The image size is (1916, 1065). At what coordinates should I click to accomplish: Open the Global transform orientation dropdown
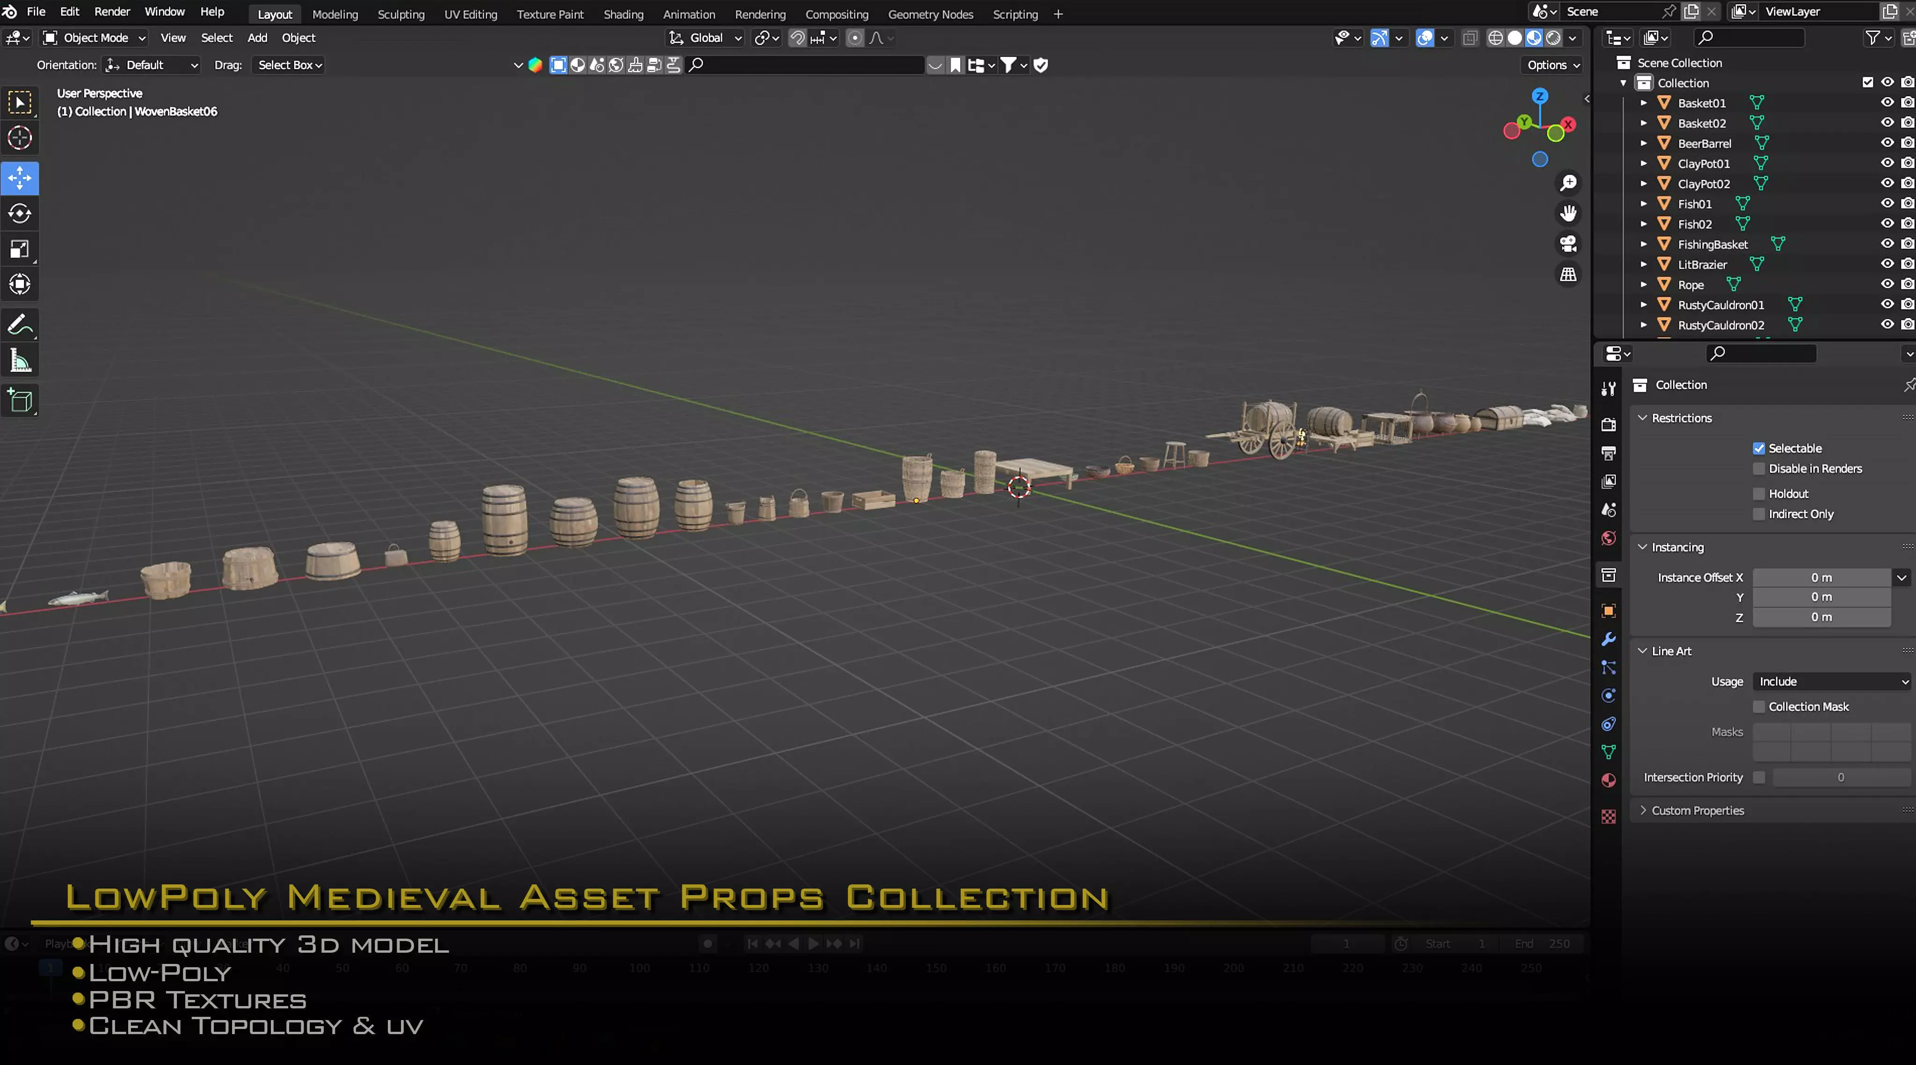706,38
